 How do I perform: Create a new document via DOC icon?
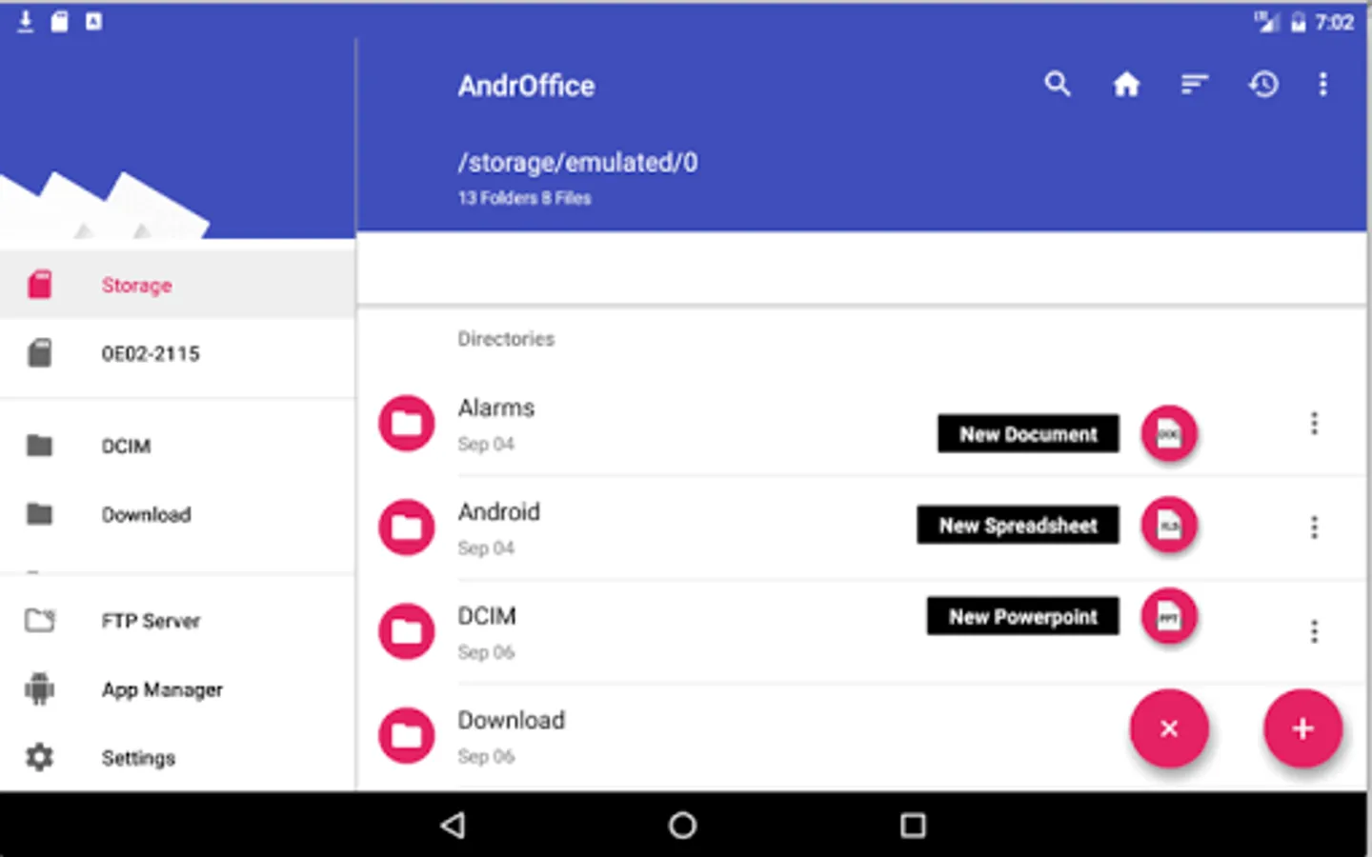click(x=1169, y=434)
